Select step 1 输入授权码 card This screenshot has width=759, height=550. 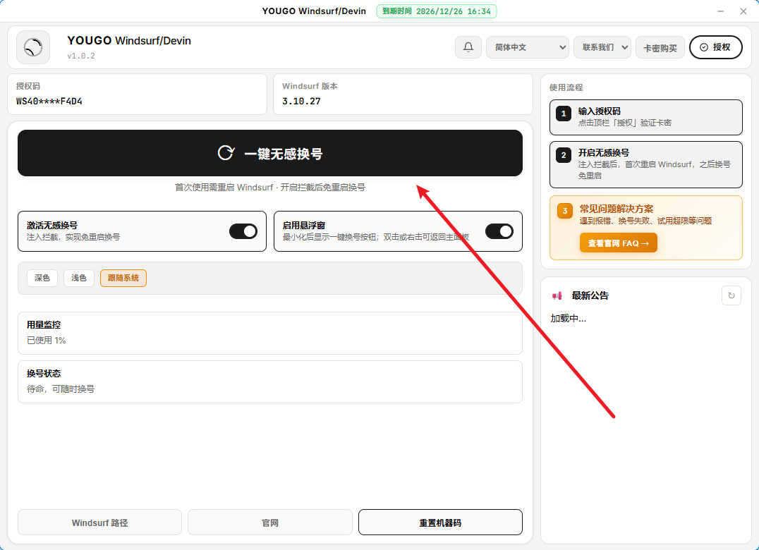[x=645, y=117]
